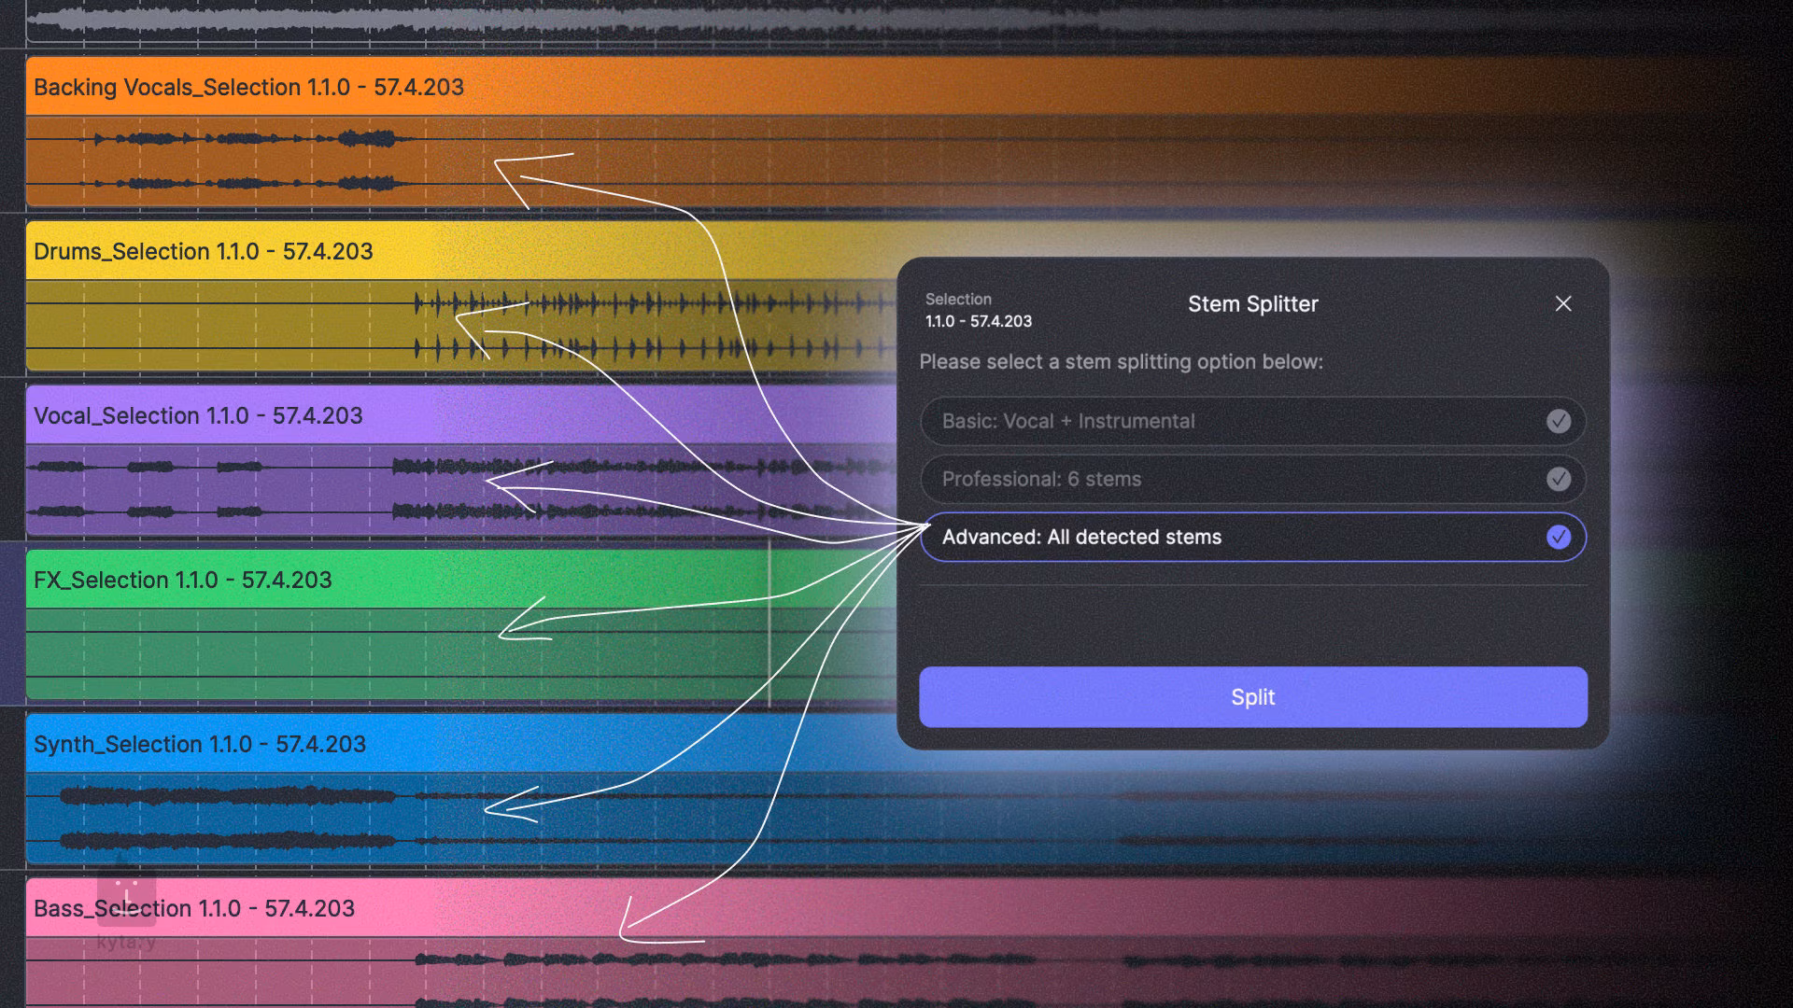Image resolution: width=1793 pixels, height=1008 pixels.
Task: Select the Drums_Selection region header
Action: (203, 251)
